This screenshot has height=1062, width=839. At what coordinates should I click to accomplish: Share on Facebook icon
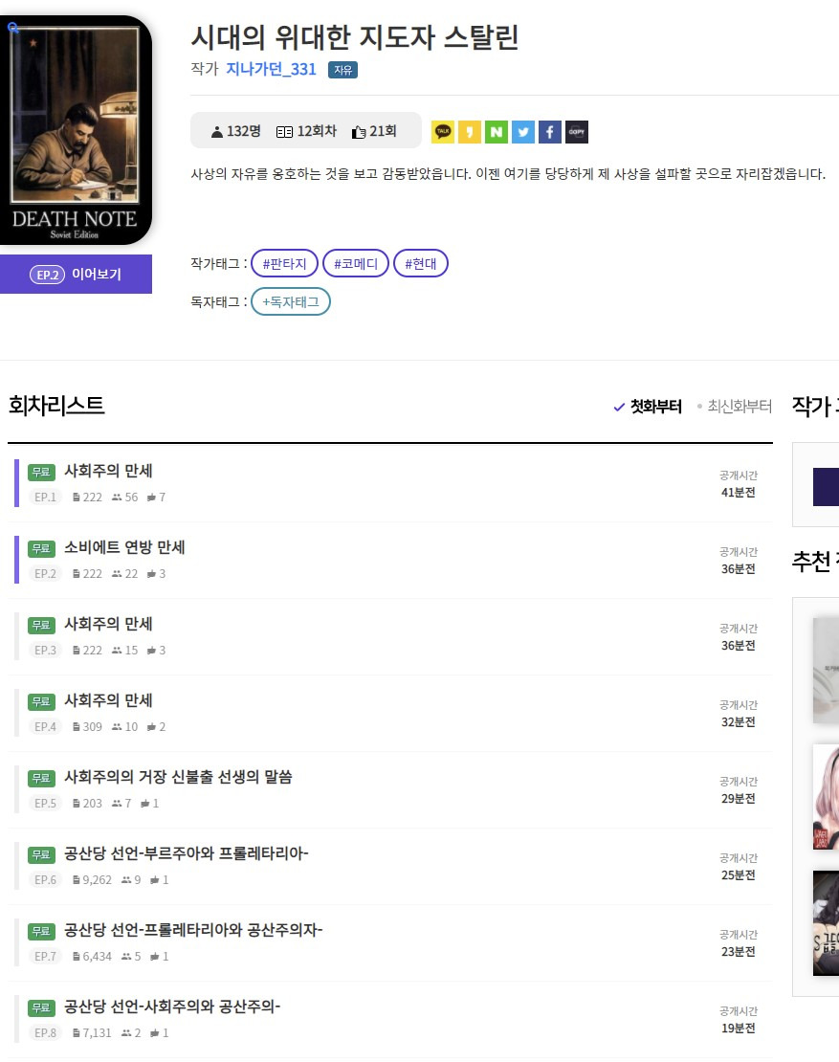click(x=550, y=131)
